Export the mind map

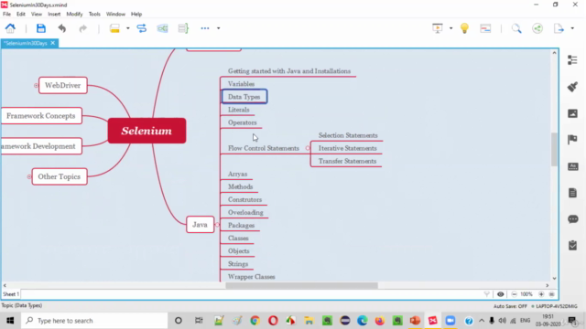click(559, 28)
